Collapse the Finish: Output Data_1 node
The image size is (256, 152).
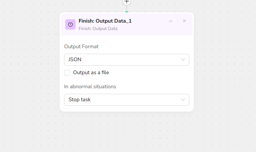point(171,21)
